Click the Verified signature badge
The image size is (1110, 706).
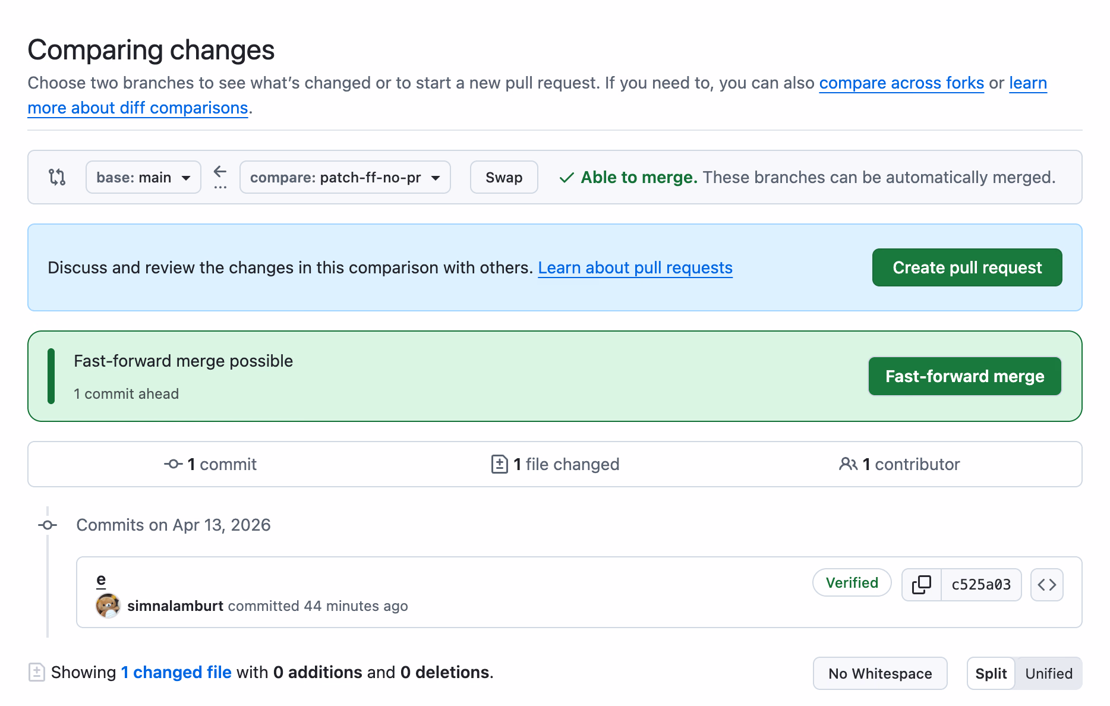tap(852, 582)
